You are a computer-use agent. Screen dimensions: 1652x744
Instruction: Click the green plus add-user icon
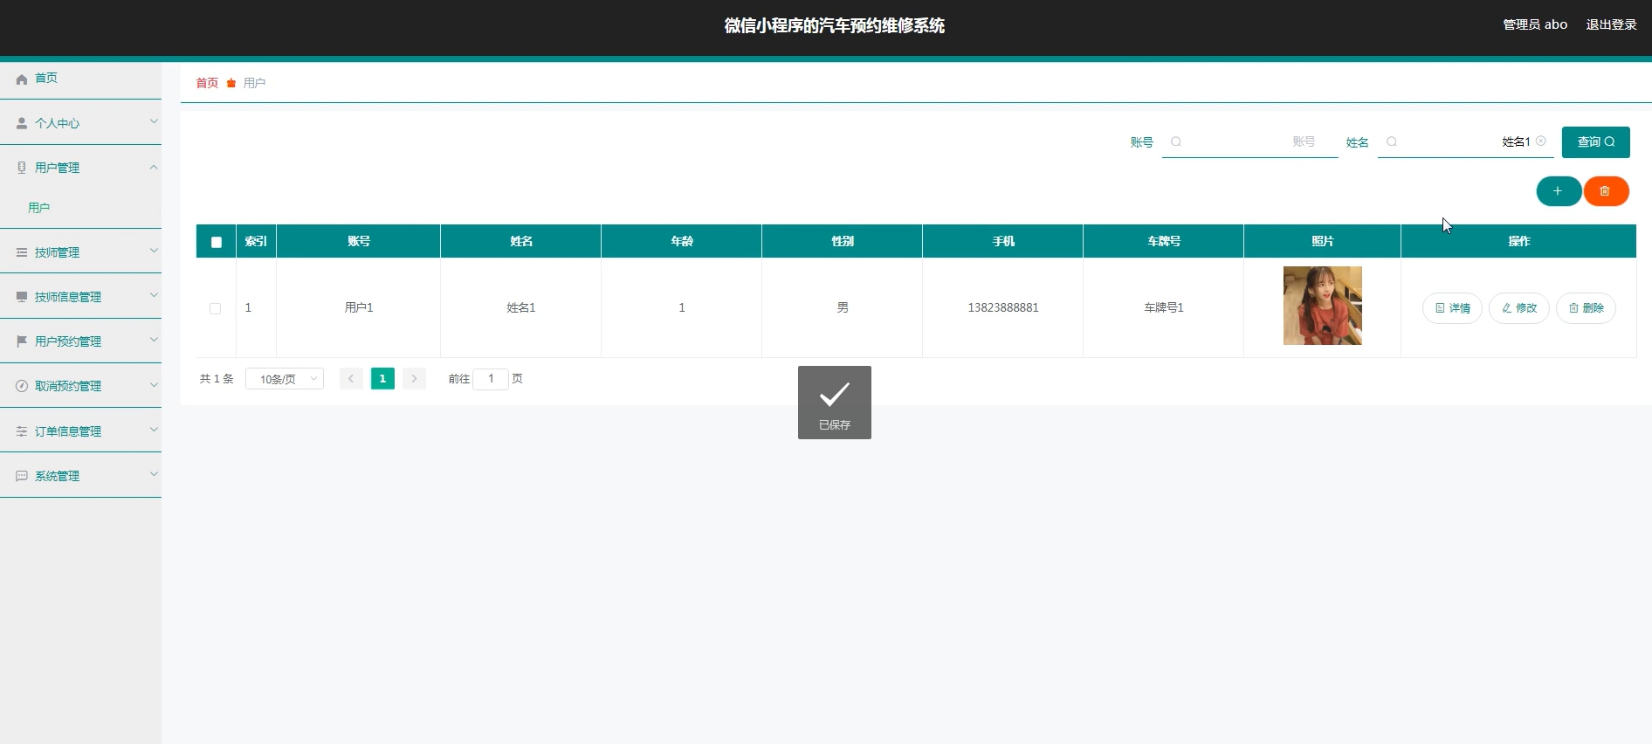[1558, 191]
